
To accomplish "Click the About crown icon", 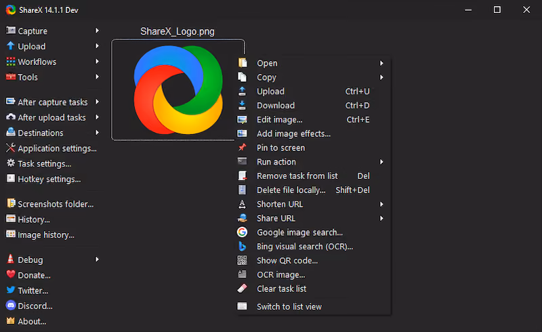I will pyautogui.click(x=11, y=320).
